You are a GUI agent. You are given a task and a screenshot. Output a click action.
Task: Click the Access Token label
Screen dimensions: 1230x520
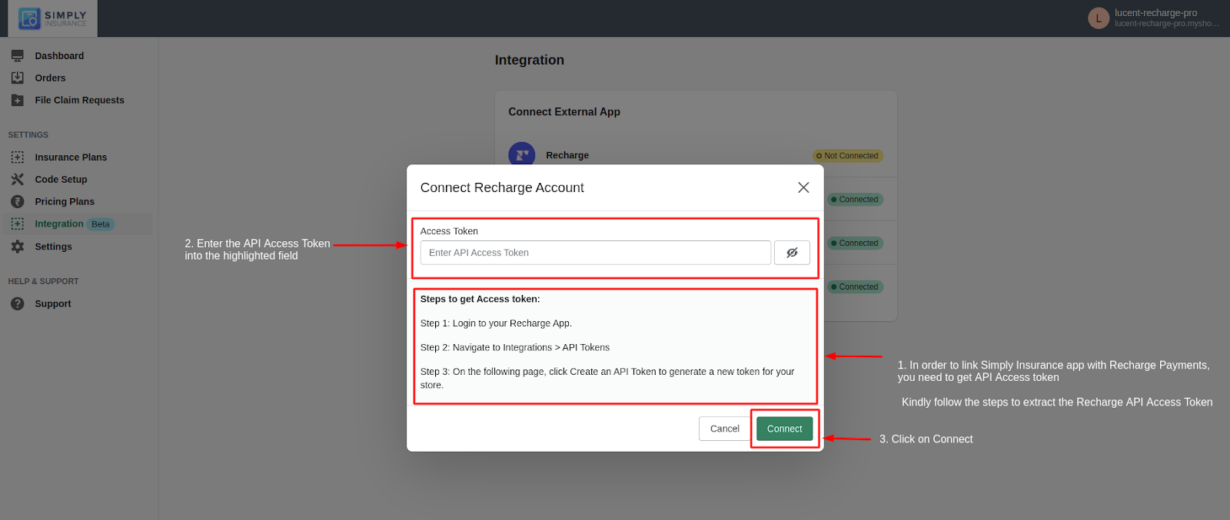(449, 231)
